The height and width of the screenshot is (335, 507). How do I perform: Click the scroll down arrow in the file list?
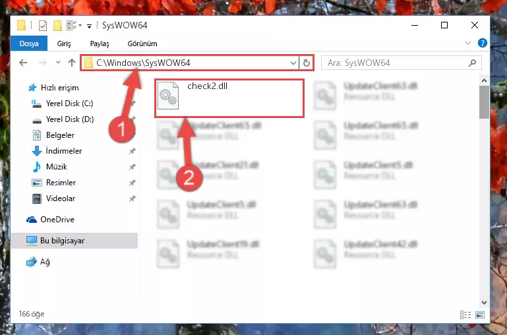click(484, 303)
